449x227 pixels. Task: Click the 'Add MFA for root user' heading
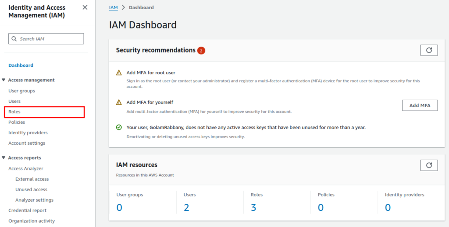pyautogui.click(x=151, y=73)
